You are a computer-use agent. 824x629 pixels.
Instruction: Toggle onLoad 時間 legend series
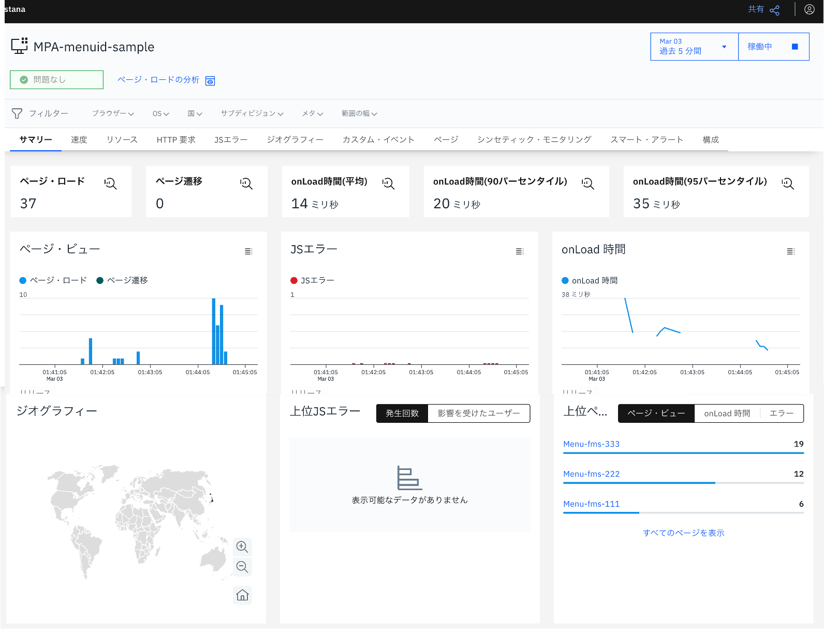coord(590,280)
